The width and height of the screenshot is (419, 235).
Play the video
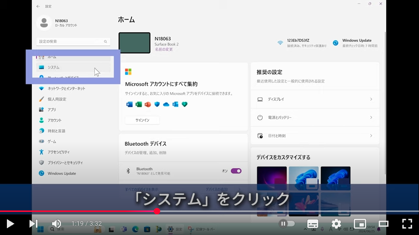10,224
